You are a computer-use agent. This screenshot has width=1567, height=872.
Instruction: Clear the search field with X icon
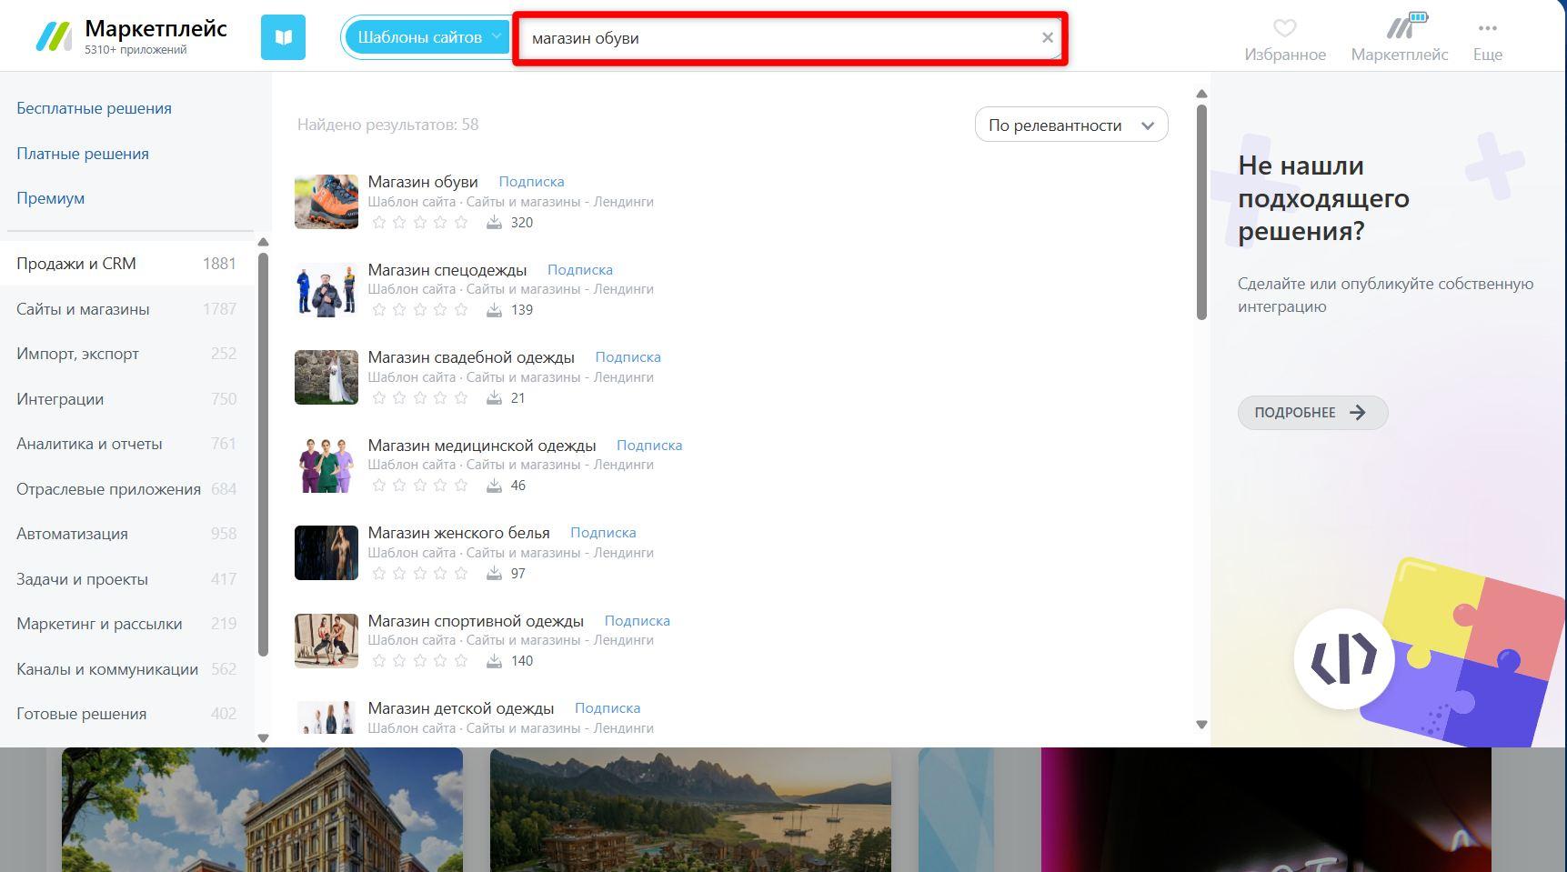pyautogui.click(x=1047, y=38)
